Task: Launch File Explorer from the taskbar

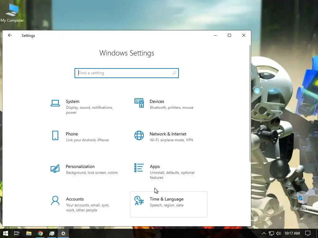Action: (29, 233)
